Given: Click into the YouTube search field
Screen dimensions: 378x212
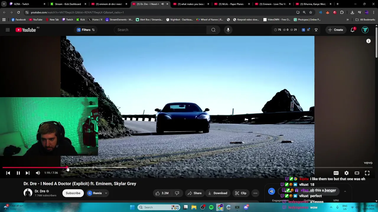Looking at the screenshot, I should 160,30.
